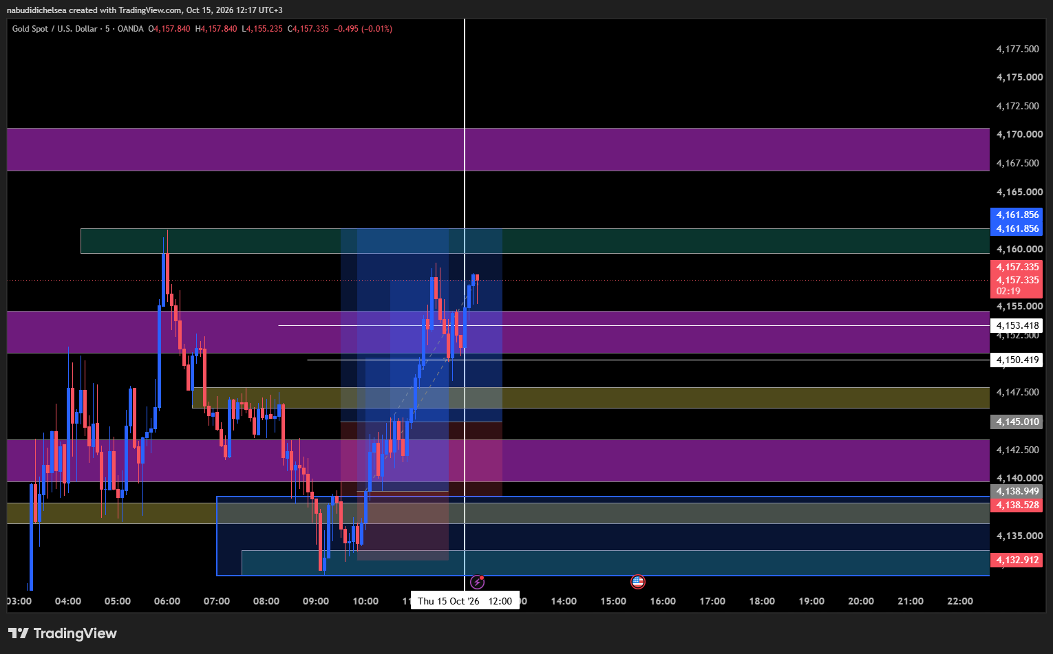Click the Gold Spot / U.S. Dollar symbol title

[x=55, y=29]
